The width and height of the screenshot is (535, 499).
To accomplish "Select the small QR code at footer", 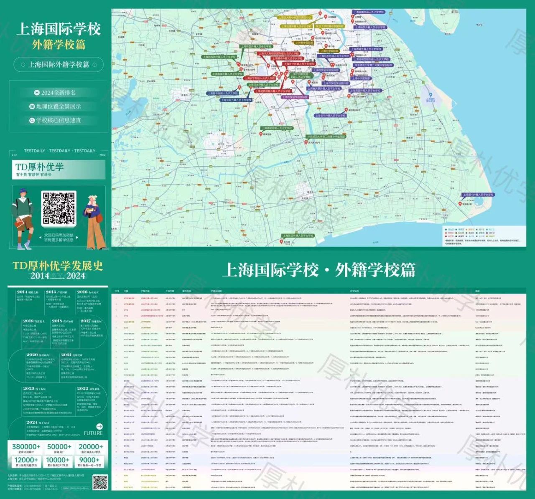I will [x=100, y=482].
